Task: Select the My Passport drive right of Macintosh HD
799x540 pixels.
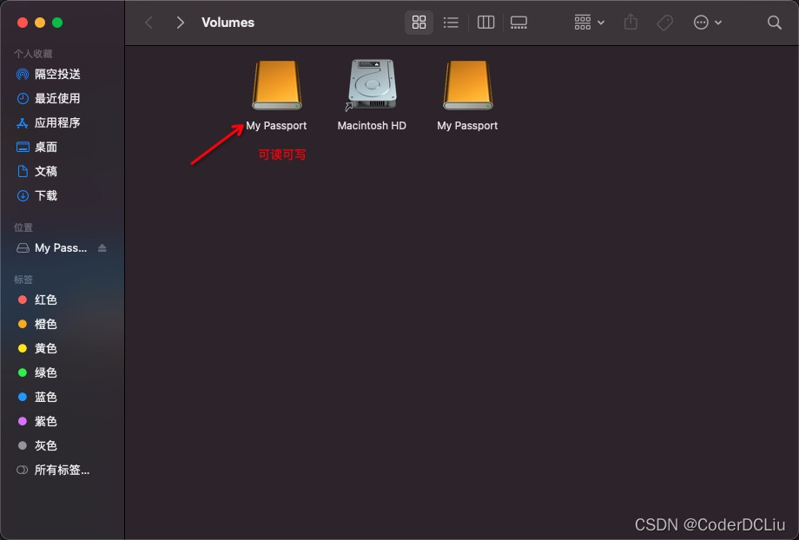Action: (468, 85)
